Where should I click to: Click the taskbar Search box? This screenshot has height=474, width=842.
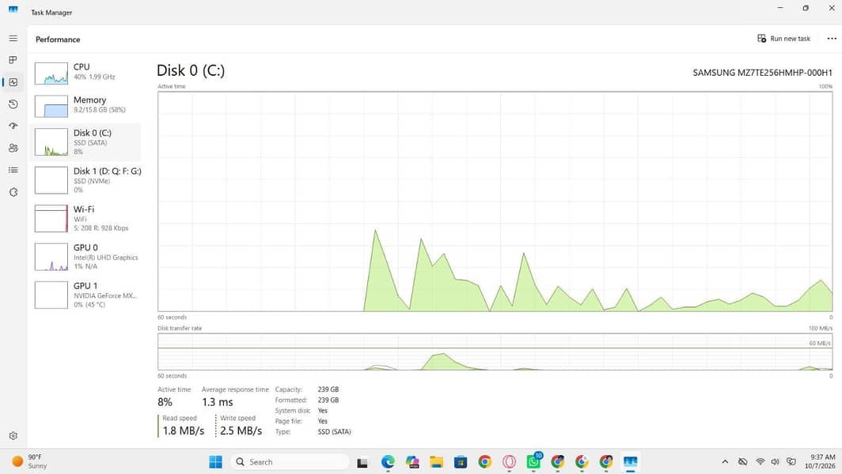click(x=290, y=461)
